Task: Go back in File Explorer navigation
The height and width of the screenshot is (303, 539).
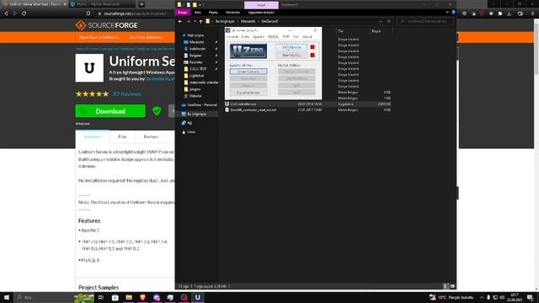Action: click(x=180, y=21)
